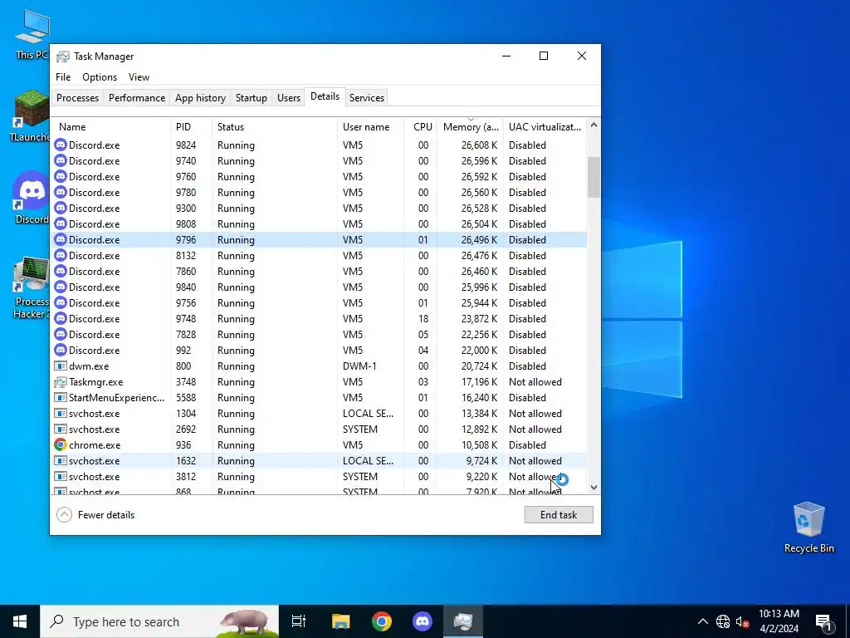Click the Discord icon in row PID 9824
Screen dimensions: 850x638
pyautogui.click(x=61, y=145)
